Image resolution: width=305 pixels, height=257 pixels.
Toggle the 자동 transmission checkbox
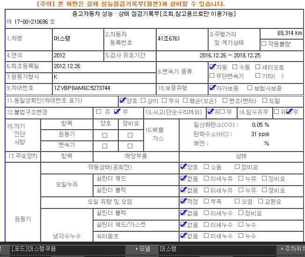point(213,67)
